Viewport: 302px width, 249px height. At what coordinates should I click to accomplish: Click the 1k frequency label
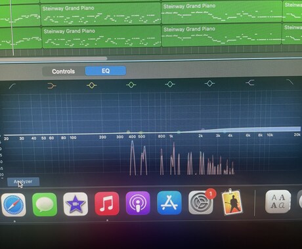pos(171,136)
